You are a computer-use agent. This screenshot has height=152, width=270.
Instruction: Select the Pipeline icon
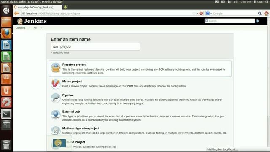tap(56, 98)
